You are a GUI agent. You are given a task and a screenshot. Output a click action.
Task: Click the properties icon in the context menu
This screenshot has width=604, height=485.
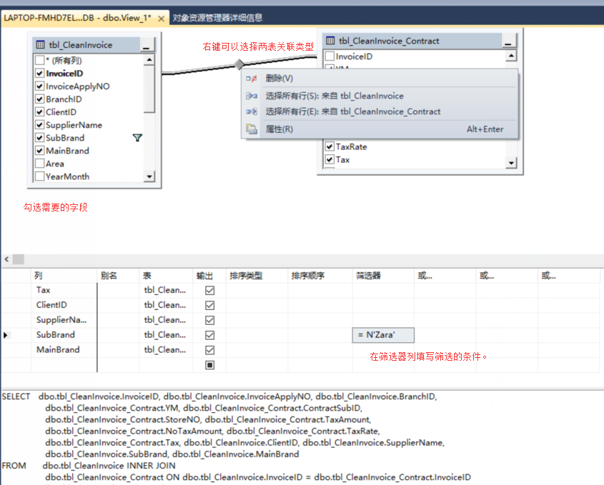click(252, 129)
